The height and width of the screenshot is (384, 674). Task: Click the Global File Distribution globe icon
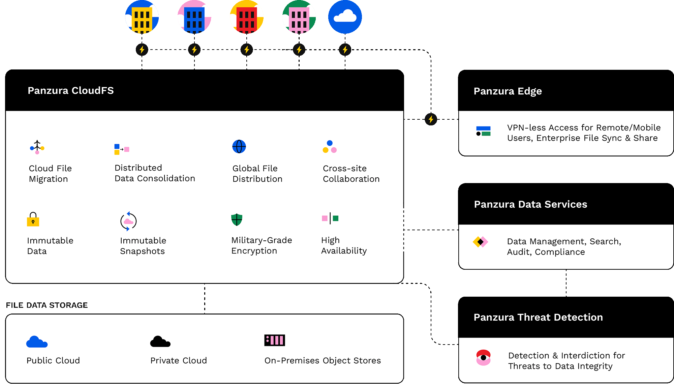(x=239, y=146)
